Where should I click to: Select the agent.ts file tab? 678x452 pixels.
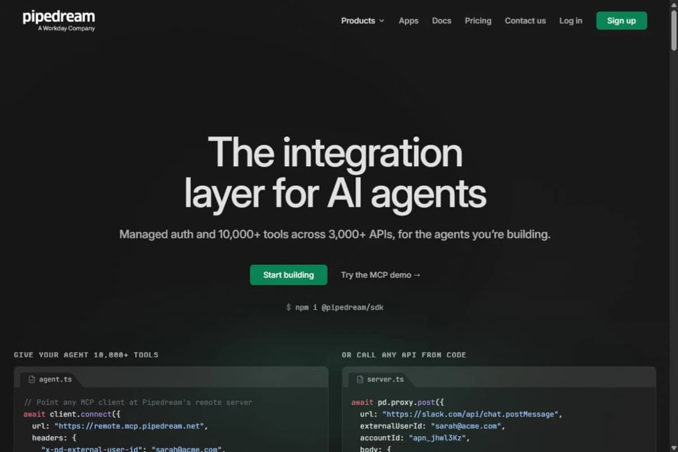point(50,379)
